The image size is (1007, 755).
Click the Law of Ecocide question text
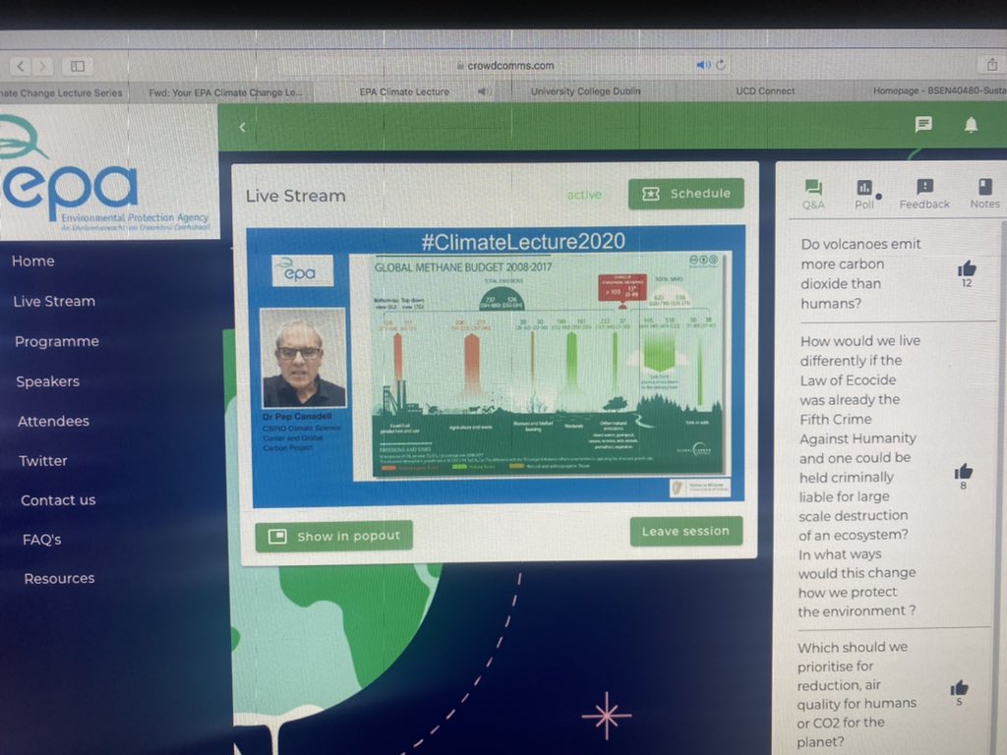(859, 476)
